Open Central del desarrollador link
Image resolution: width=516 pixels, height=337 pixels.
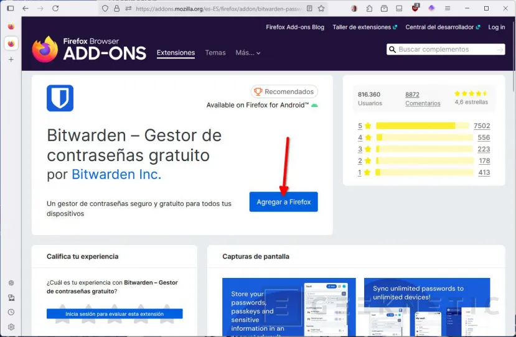[443, 27]
